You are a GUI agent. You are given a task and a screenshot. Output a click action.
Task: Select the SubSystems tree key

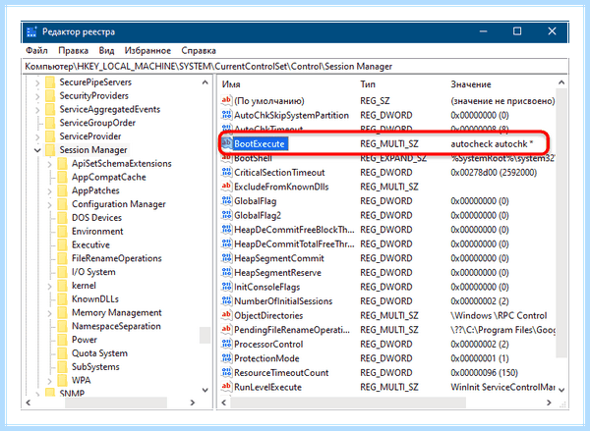[x=95, y=367]
